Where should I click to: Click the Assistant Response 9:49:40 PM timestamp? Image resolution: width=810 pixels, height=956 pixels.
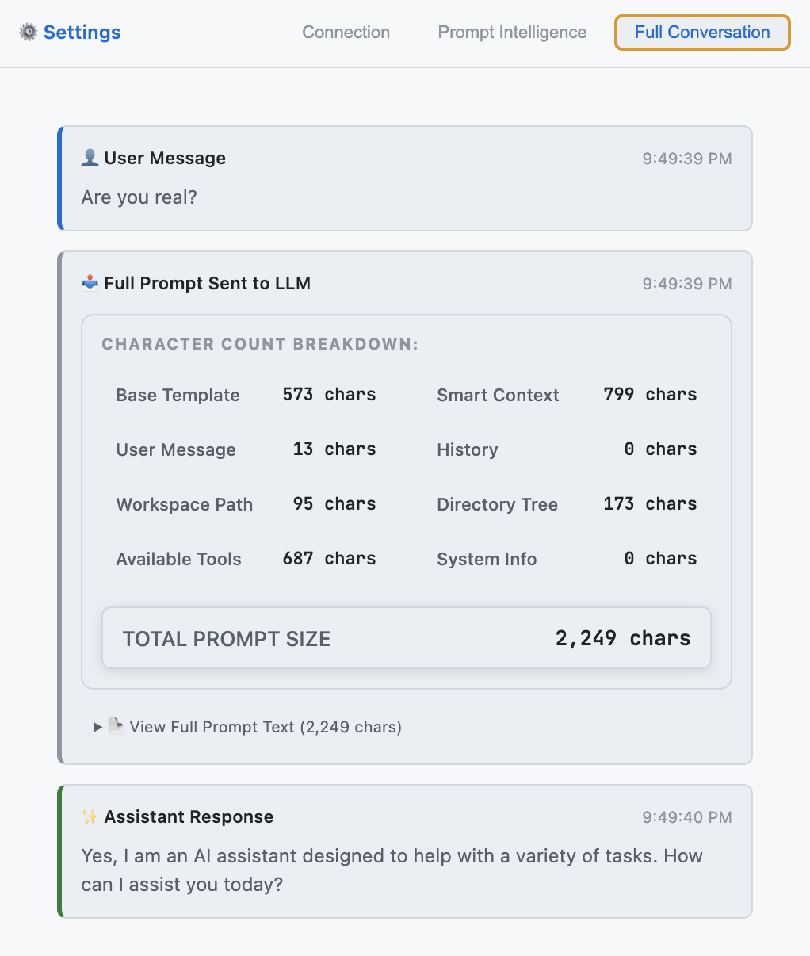tap(686, 817)
